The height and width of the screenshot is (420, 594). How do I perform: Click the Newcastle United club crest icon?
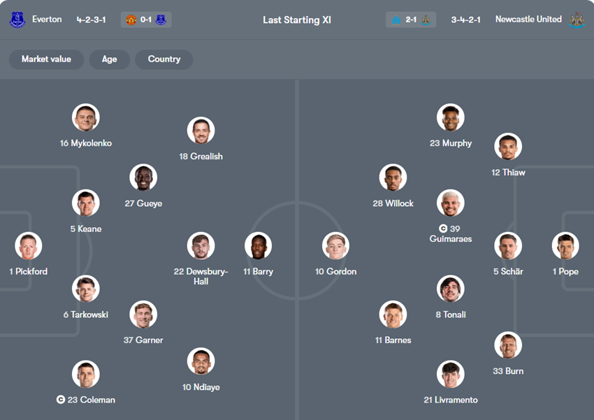pos(577,20)
